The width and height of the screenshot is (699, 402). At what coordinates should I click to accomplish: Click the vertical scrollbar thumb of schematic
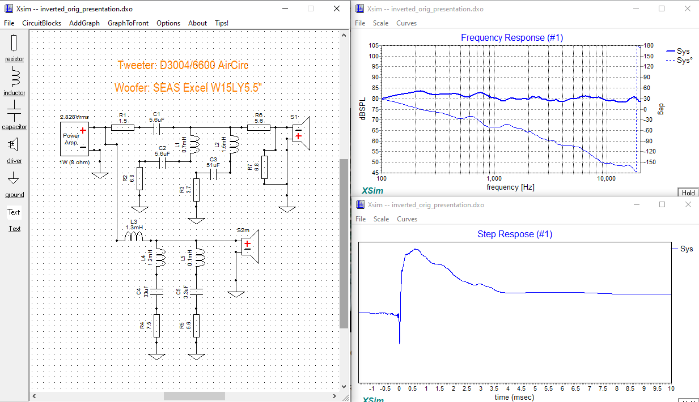(344, 243)
